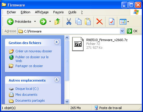The image size is (143, 112).
Task: Collapse the Autres emplacements panel
Action: pos(57,79)
